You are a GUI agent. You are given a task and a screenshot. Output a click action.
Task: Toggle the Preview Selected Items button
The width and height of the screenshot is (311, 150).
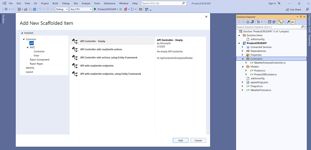[x=293, y=22]
